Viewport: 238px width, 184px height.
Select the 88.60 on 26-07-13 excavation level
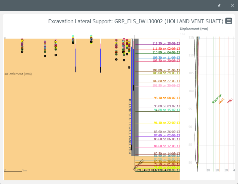click(x=167, y=132)
